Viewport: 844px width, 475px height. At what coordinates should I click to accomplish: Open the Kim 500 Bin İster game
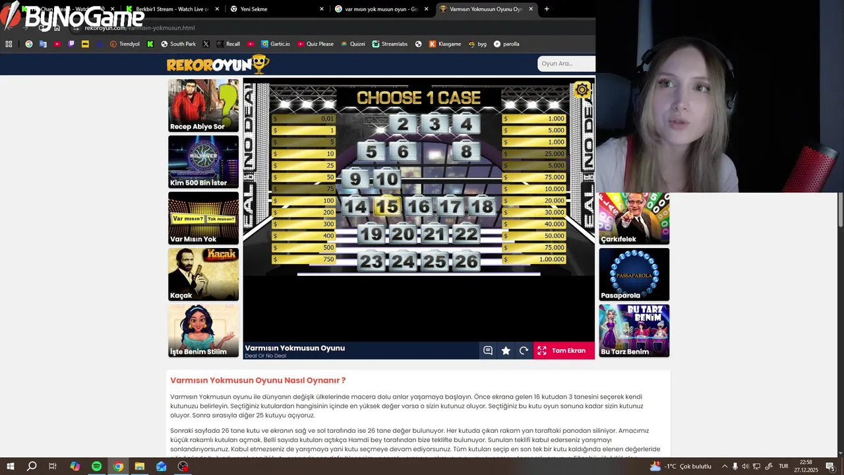pyautogui.click(x=203, y=162)
